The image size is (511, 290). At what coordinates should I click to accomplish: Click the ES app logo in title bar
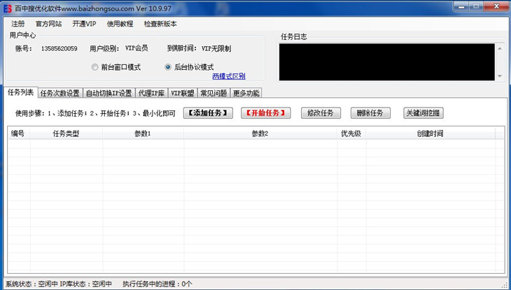pos(8,8)
